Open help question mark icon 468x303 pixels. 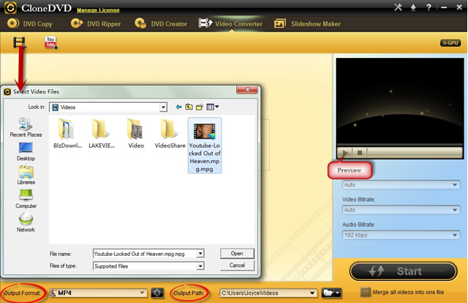pos(428,7)
